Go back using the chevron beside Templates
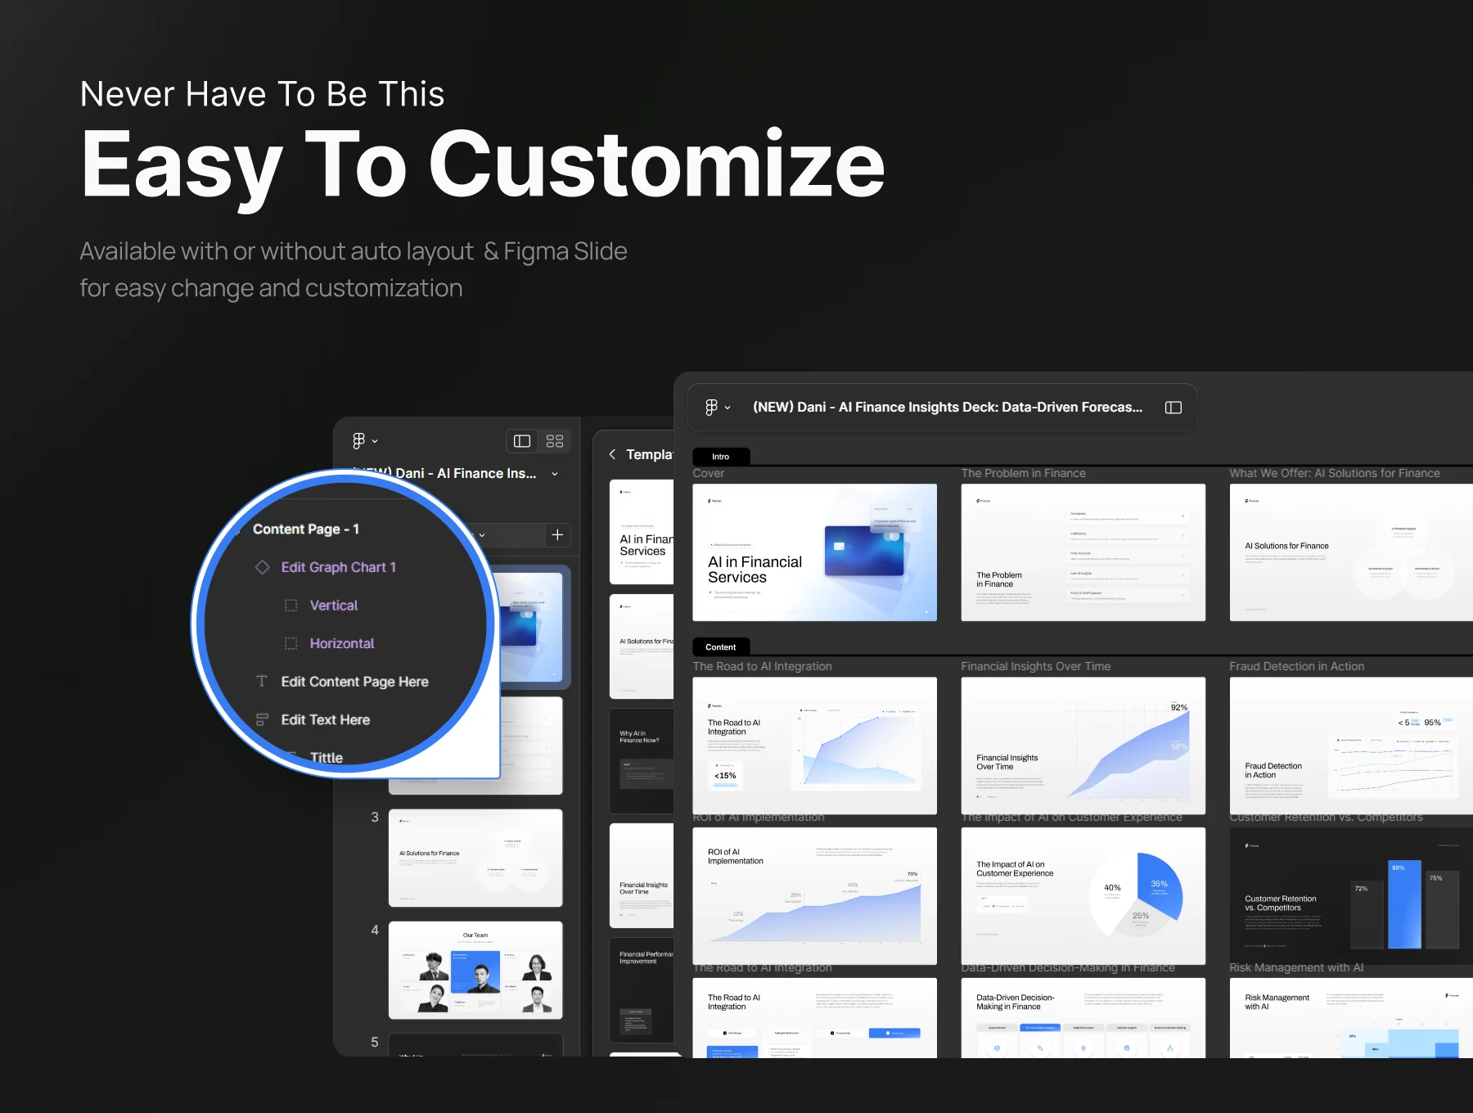Screen dimensions: 1473x1113 612,454
